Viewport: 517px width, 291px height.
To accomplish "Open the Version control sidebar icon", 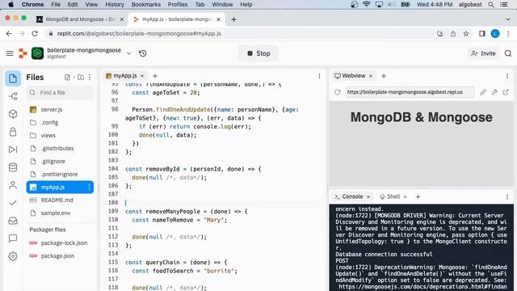I will (x=13, y=96).
